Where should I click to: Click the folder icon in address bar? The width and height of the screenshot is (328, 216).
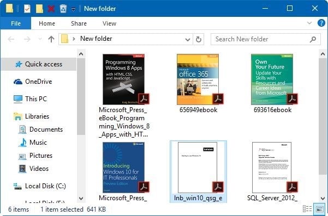tap(64, 39)
